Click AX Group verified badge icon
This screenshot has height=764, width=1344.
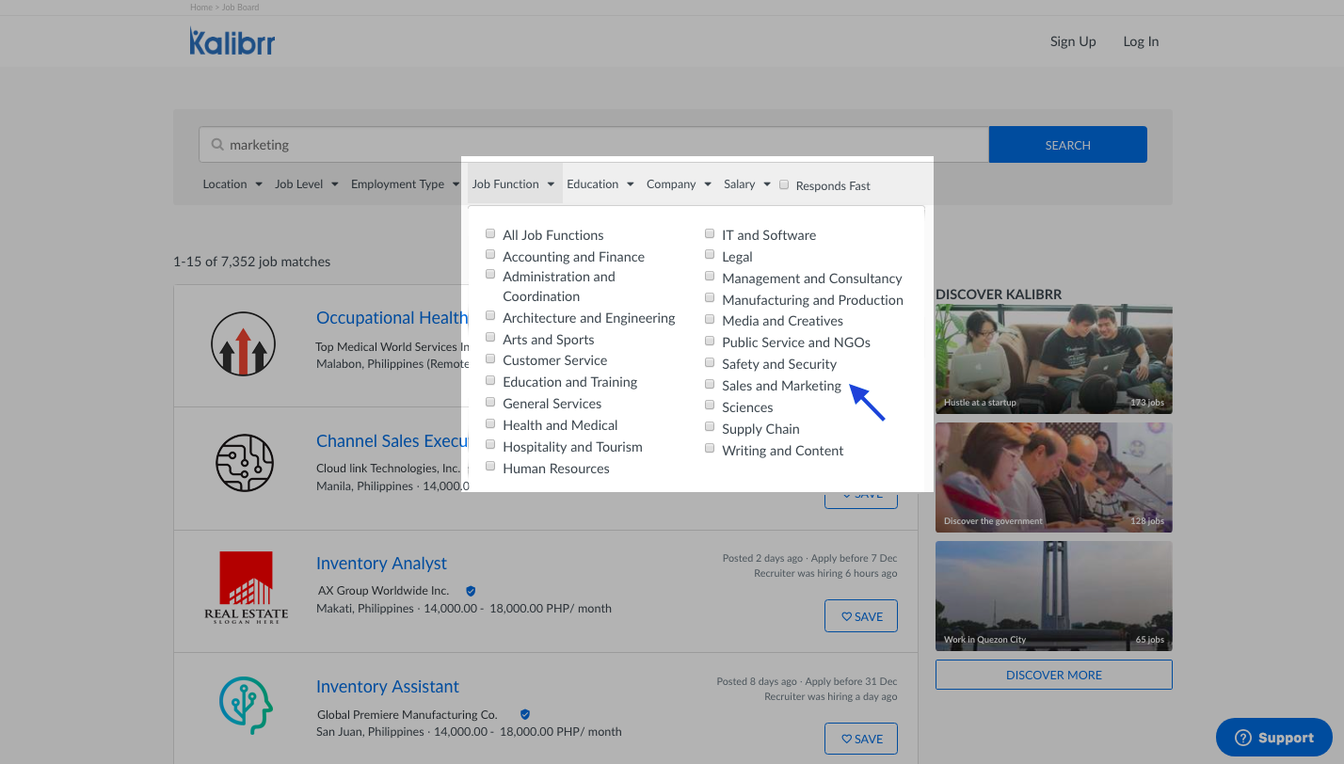click(x=471, y=591)
